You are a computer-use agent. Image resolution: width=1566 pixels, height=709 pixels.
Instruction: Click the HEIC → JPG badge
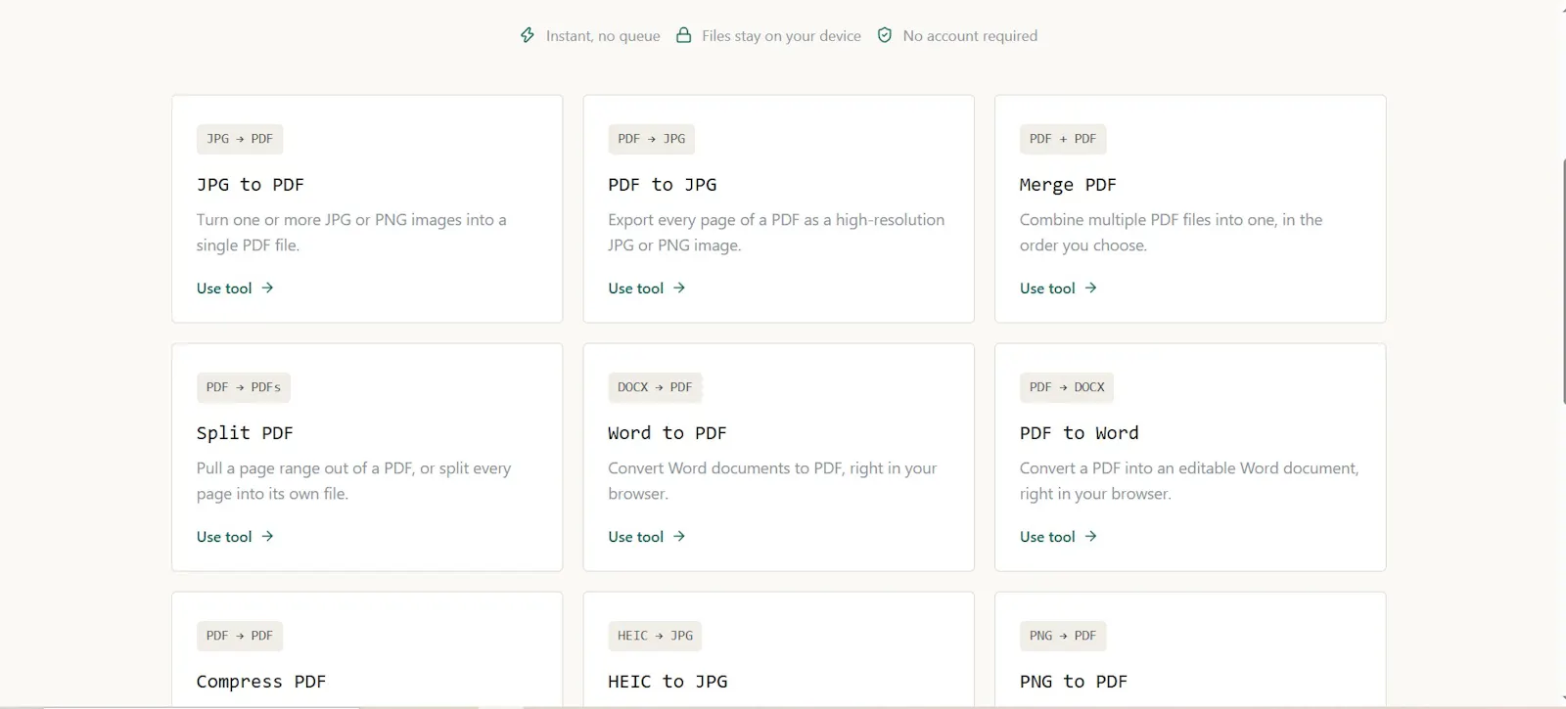[655, 636]
